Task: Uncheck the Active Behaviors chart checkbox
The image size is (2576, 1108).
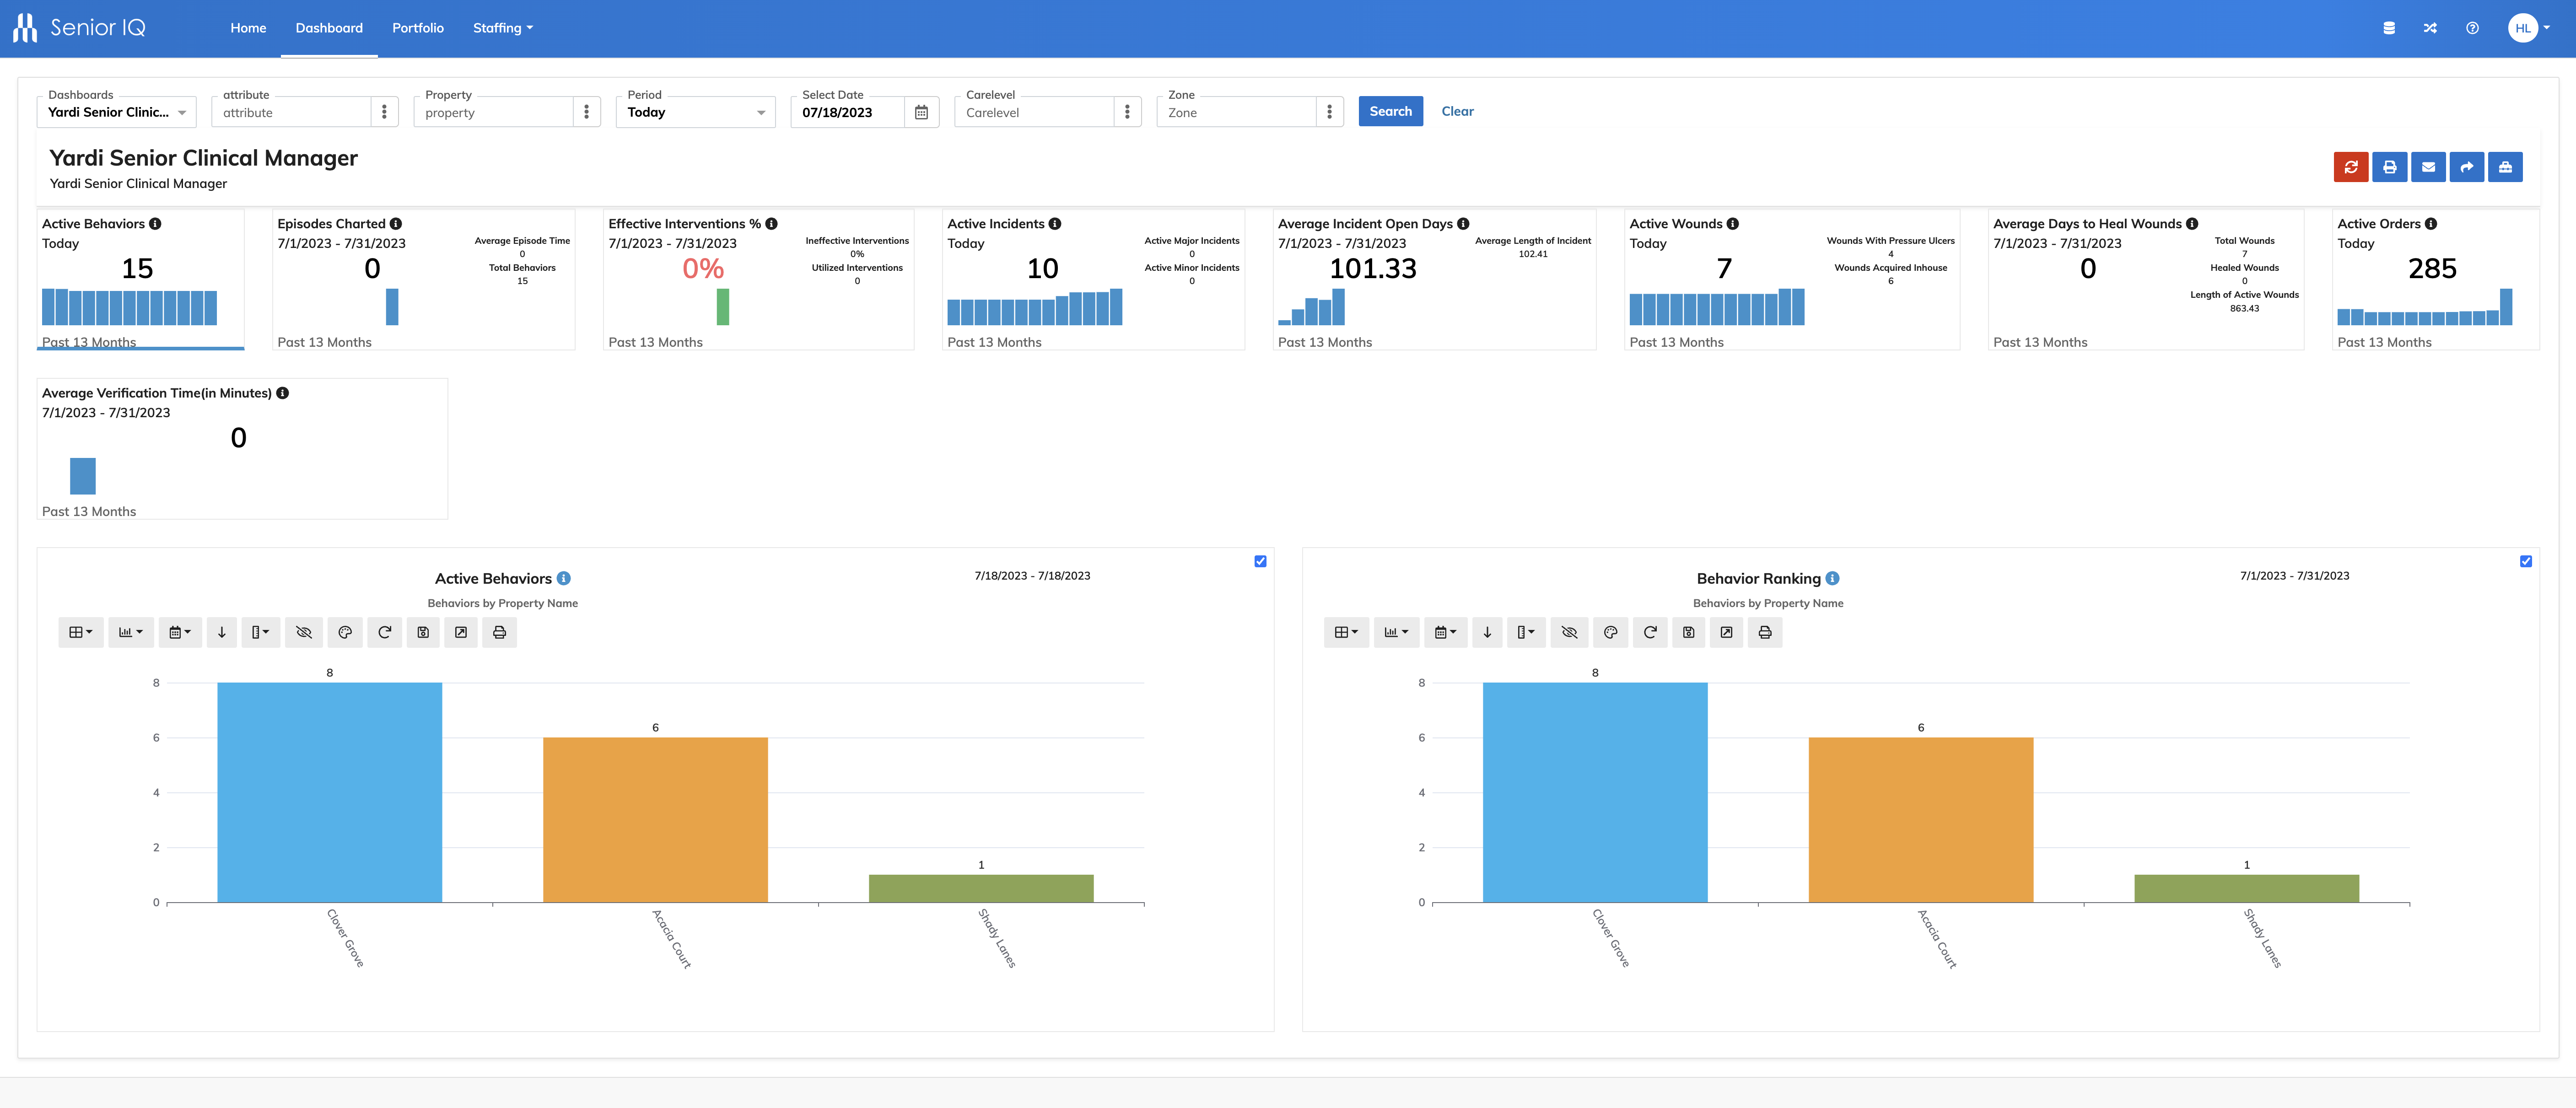Action: [1260, 561]
